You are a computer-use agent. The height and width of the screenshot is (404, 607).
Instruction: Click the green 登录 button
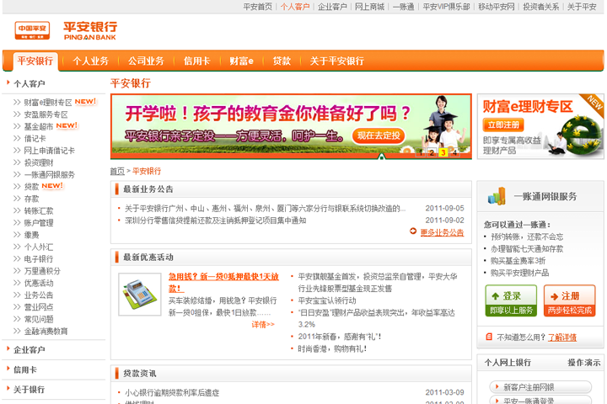pos(511,300)
